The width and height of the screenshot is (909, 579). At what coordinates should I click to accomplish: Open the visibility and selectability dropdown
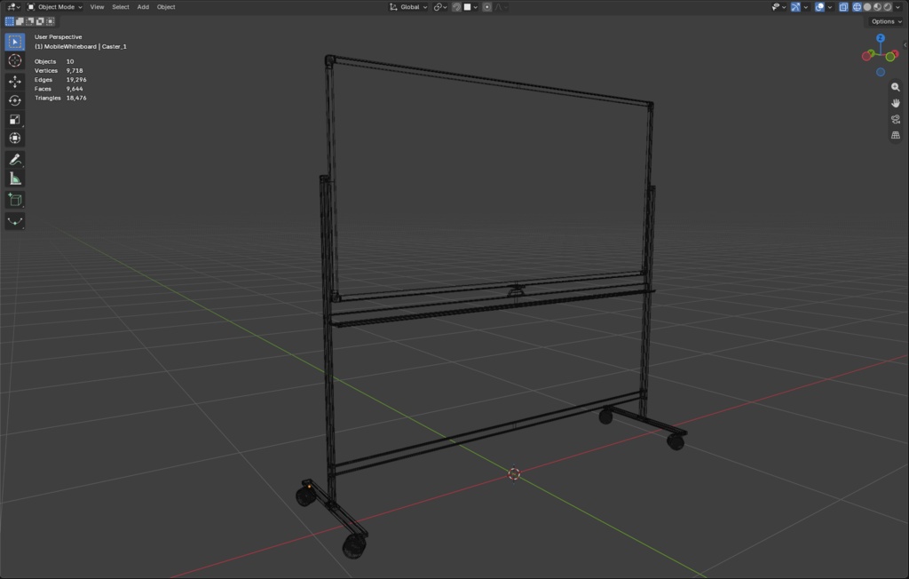(779, 7)
